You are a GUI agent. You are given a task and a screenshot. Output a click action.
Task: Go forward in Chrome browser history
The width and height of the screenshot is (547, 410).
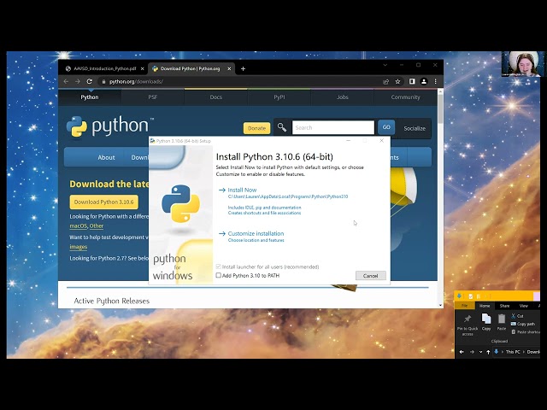[x=78, y=81]
